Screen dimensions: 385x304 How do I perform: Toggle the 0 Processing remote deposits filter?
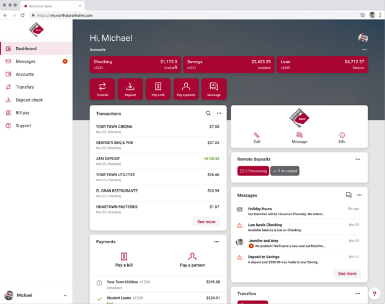(253, 171)
